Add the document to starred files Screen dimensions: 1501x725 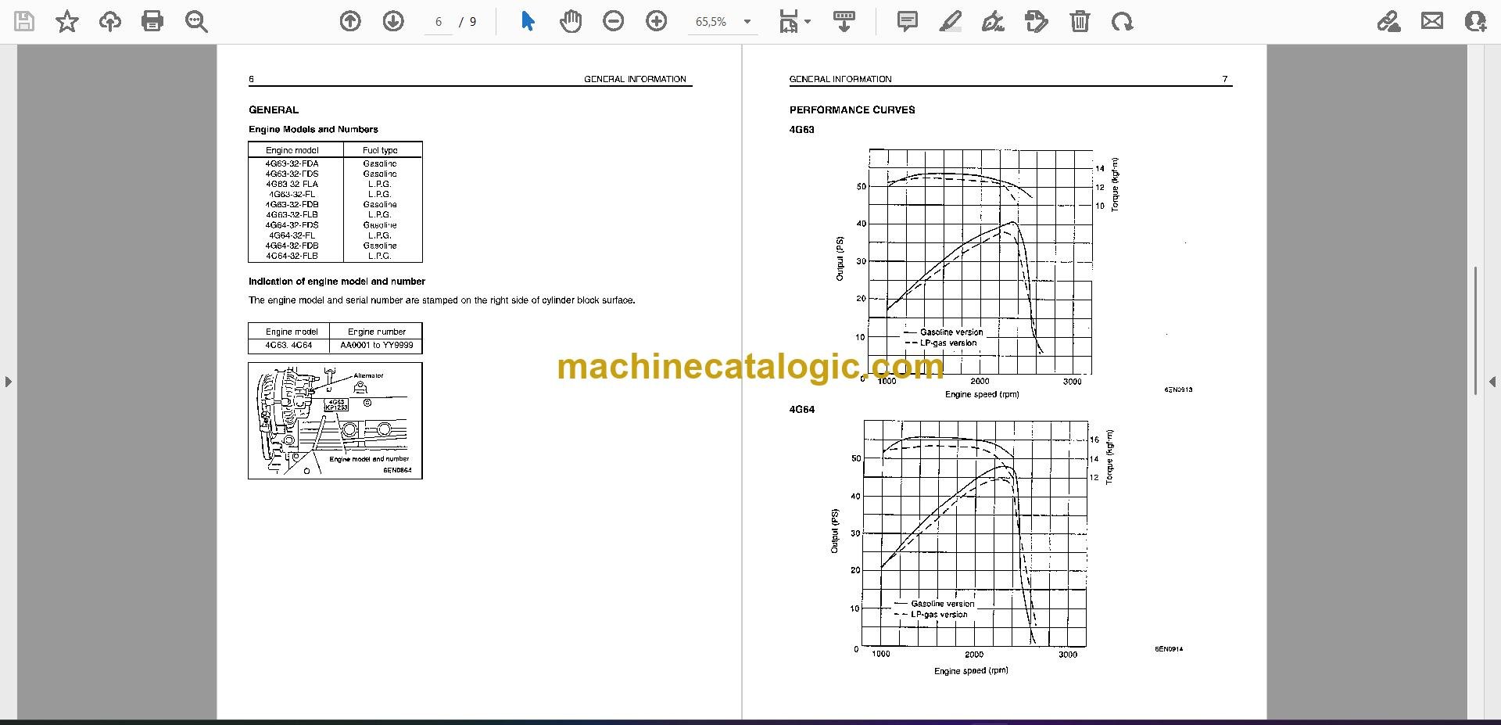tap(67, 22)
